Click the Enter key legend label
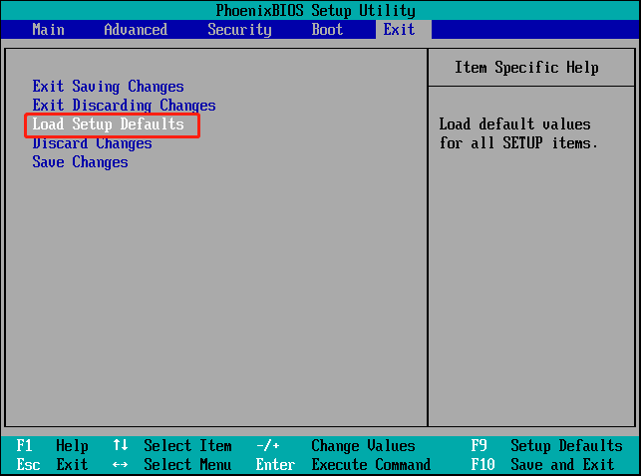This screenshot has width=641, height=476. pos(275,465)
